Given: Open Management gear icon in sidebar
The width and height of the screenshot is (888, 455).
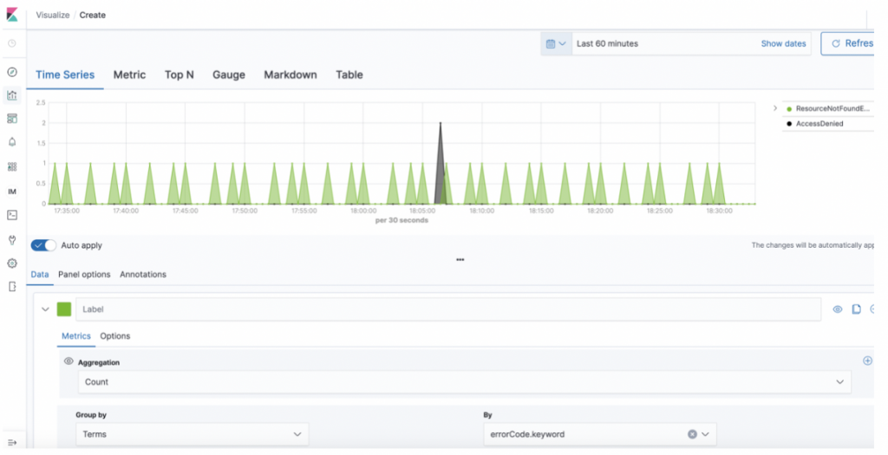Looking at the screenshot, I should [12, 263].
